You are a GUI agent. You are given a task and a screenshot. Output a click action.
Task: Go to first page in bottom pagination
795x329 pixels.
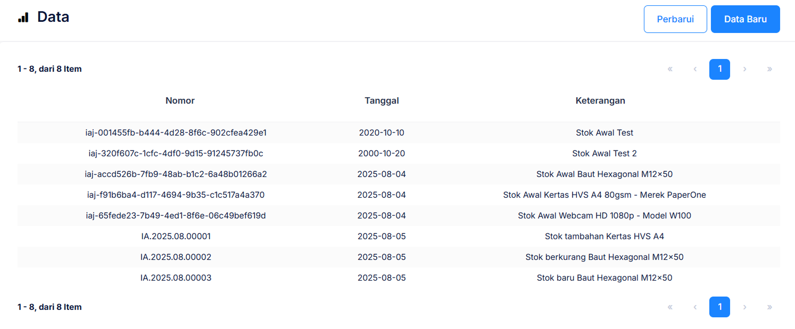tap(670, 307)
